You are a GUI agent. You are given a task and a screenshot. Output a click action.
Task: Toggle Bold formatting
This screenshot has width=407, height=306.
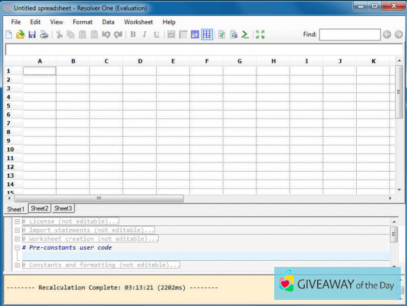[133, 35]
